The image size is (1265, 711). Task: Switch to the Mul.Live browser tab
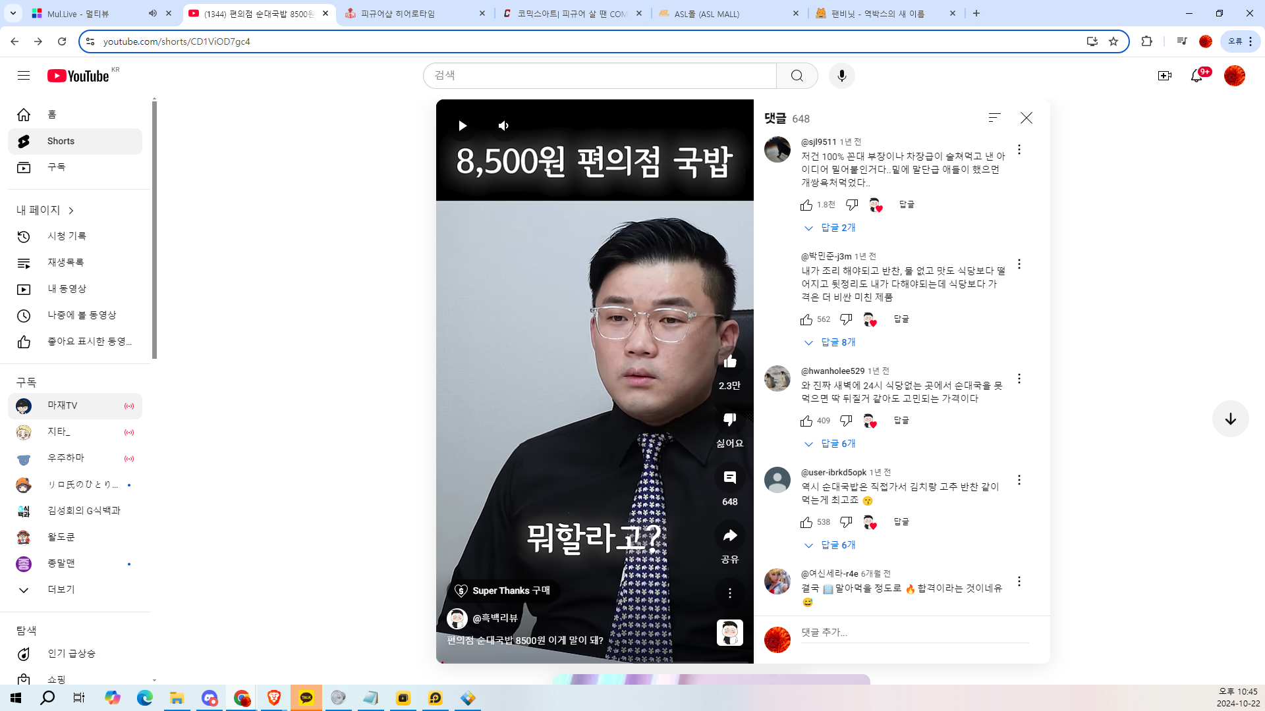pyautogui.click(x=92, y=13)
